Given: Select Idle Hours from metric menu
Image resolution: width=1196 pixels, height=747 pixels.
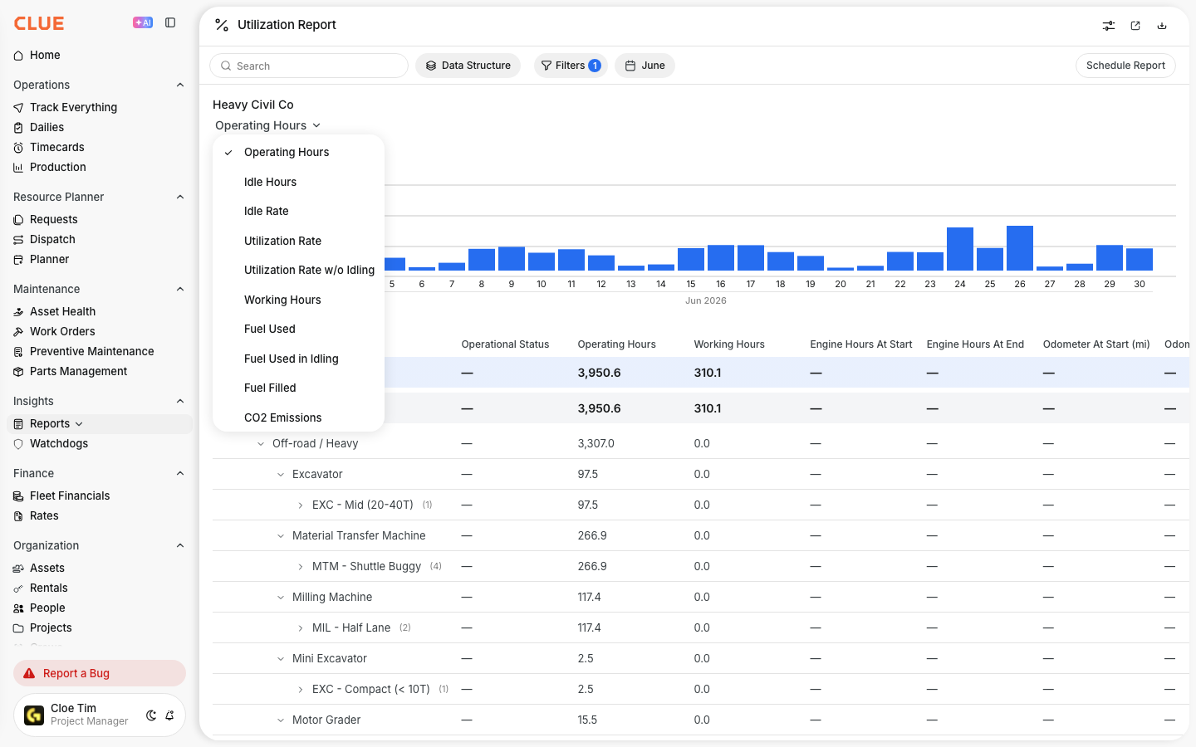Looking at the screenshot, I should [x=270, y=182].
